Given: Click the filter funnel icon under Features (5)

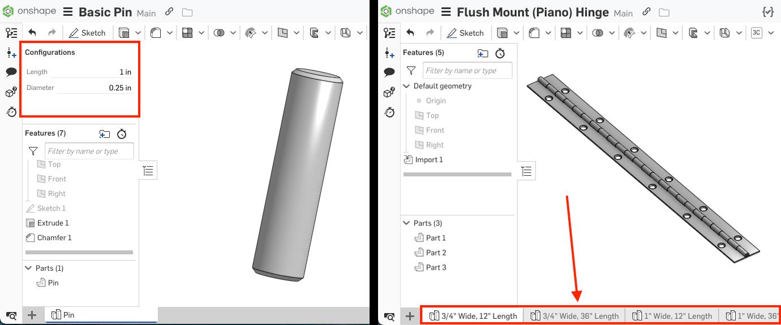Looking at the screenshot, I should click(411, 71).
